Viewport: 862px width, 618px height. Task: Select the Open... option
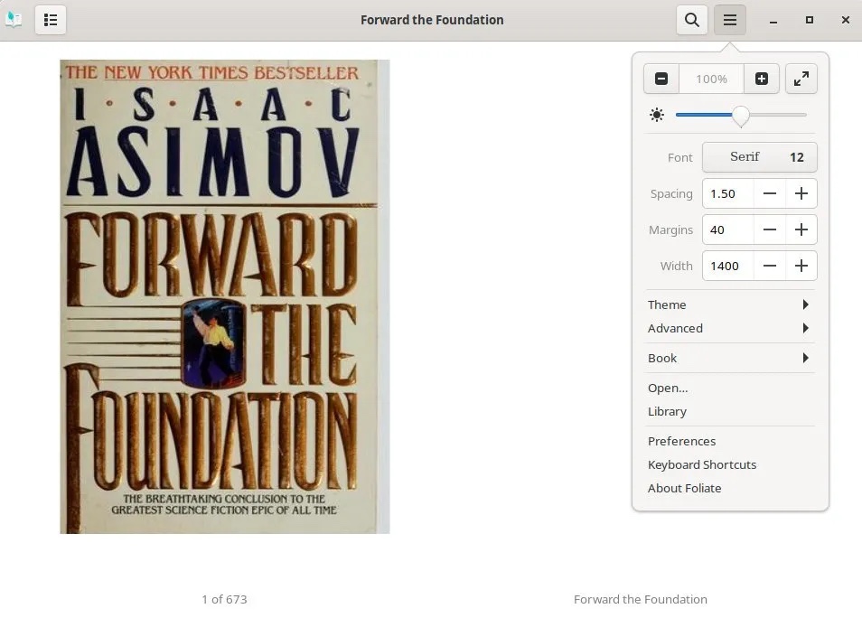(x=668, y=388)
